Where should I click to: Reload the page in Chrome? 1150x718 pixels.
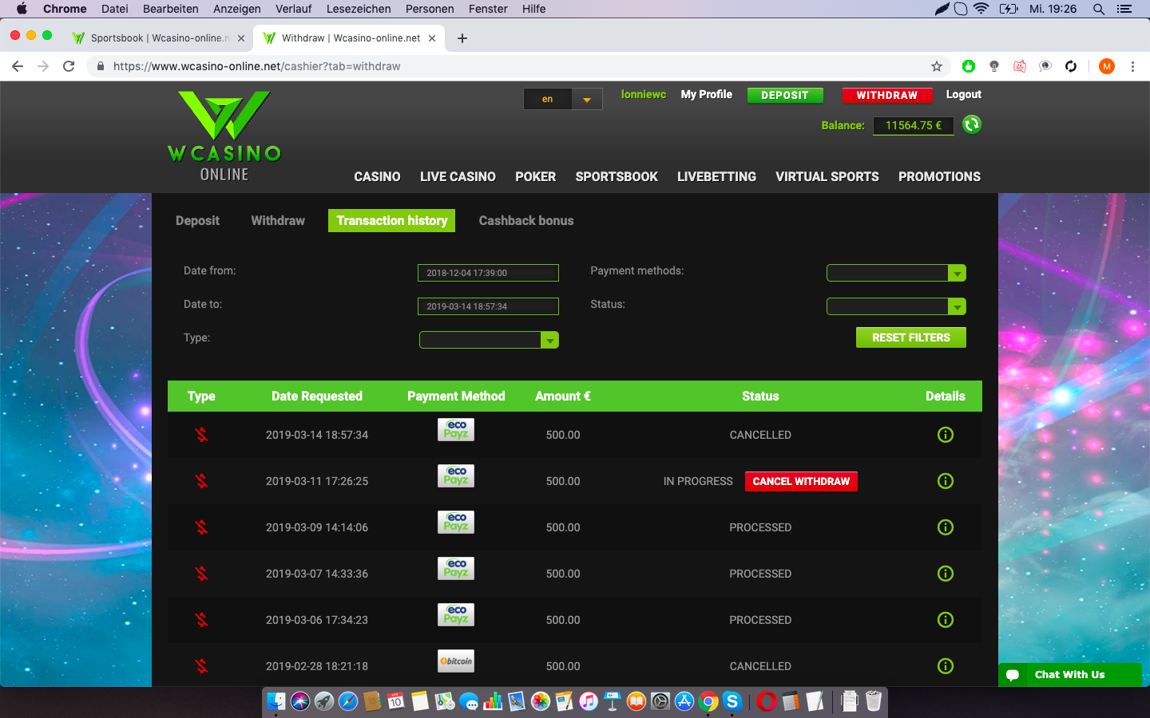(x=69, y=66)
